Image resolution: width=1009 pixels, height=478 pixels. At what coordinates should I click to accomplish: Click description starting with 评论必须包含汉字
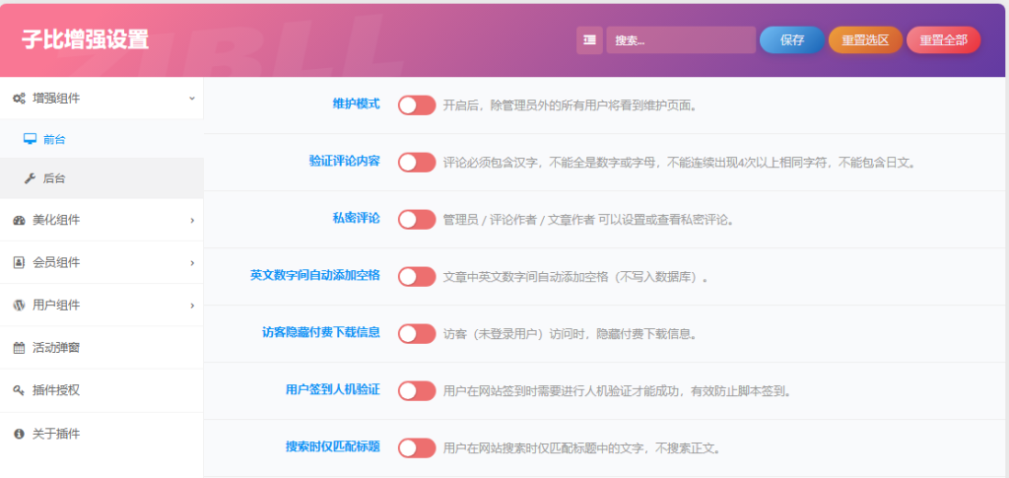point(679,163)
